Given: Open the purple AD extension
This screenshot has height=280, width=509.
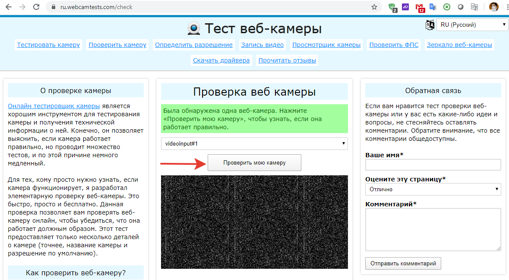Looking at the screenshot, I should [405, 7].
